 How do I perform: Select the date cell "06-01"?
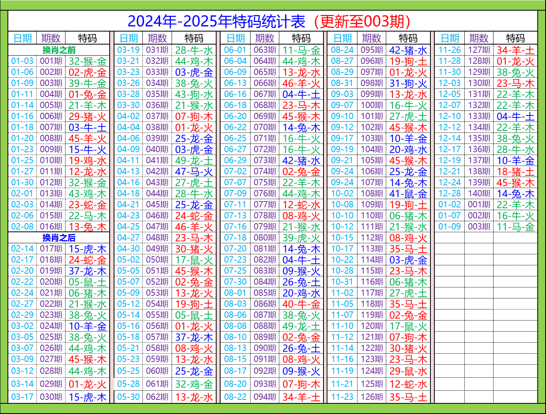pos(235,50)
